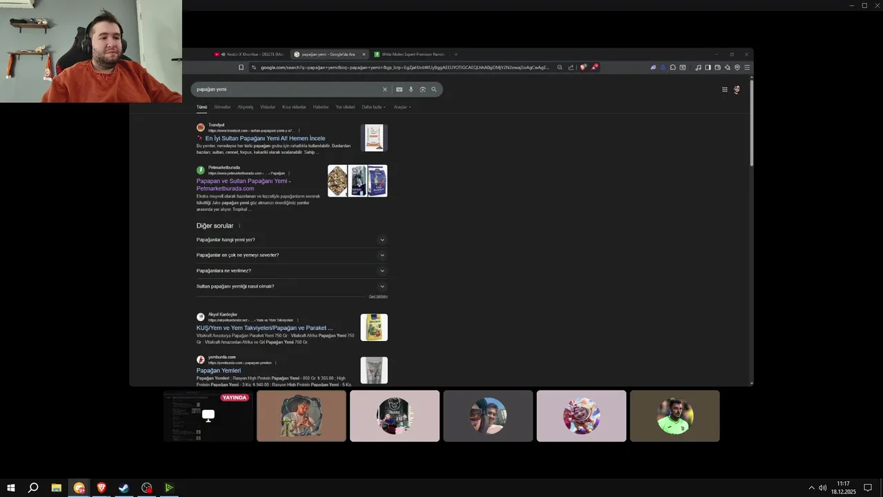Open the more options dots for the Trendyol result

299,130
